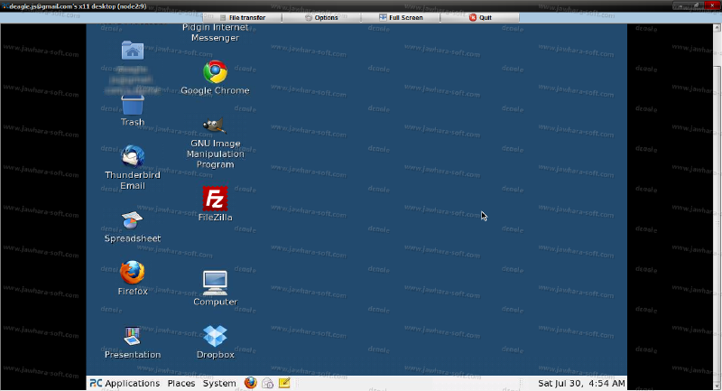This screenshot has width=722, height=391.
Task: Open the remote viewer Options
Action: 321,17
